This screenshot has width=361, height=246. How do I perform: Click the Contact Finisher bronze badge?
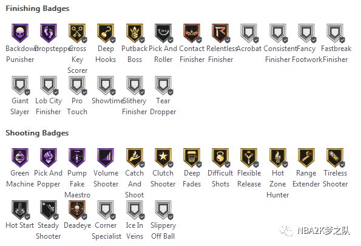tap(192, 33)
